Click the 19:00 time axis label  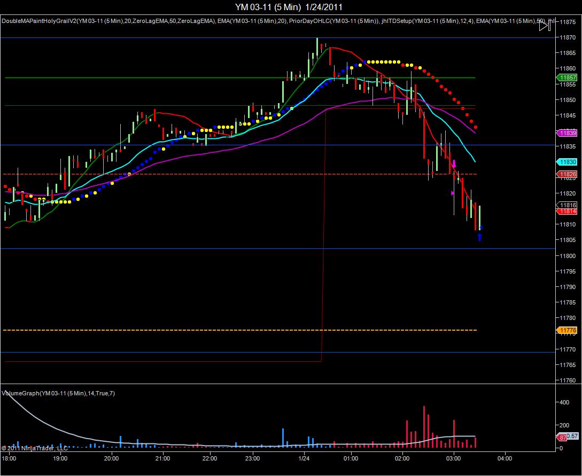coord(60,458)
